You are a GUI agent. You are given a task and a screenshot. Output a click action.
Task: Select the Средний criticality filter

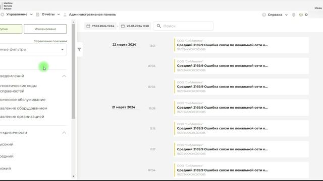click(7, 156)
